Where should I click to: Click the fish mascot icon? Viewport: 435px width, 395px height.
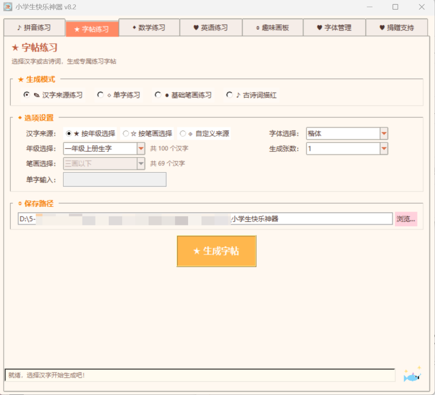tap(412, 374)
